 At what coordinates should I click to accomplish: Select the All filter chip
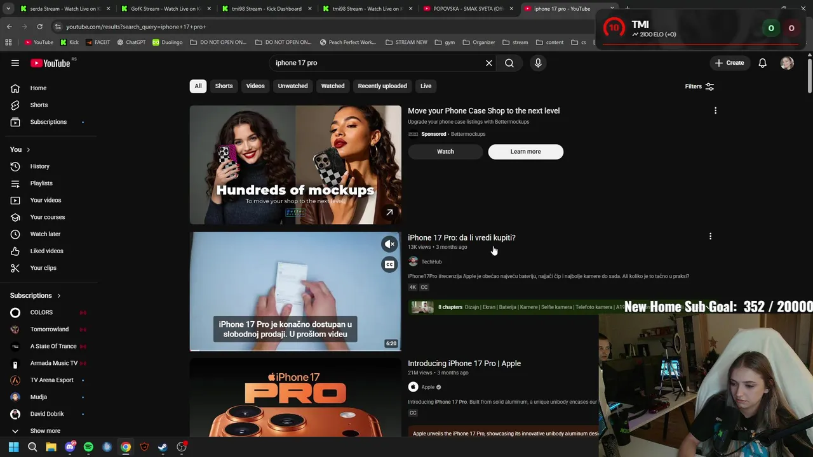(x=198, y=86)
